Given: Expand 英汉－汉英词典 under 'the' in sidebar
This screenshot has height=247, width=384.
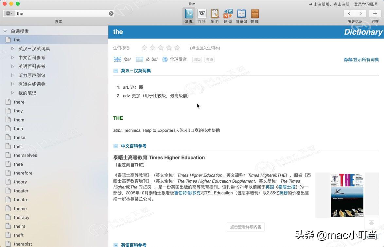Looking at the screenshot, I should [x=12, y=48].
